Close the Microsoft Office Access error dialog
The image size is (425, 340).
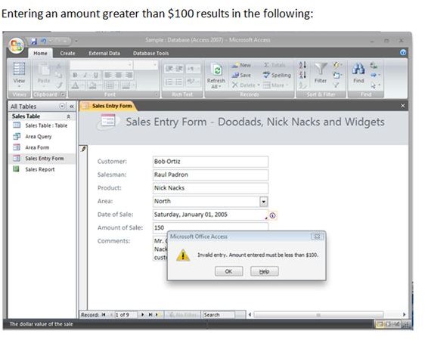tap(317, 236)
